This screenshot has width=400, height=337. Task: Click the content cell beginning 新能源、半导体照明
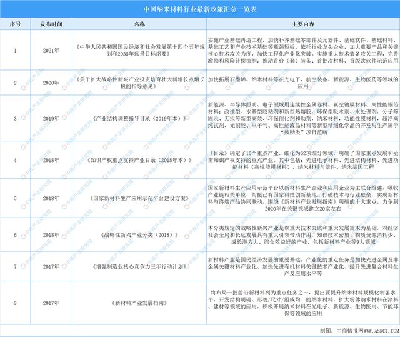(x=303, y=118)
